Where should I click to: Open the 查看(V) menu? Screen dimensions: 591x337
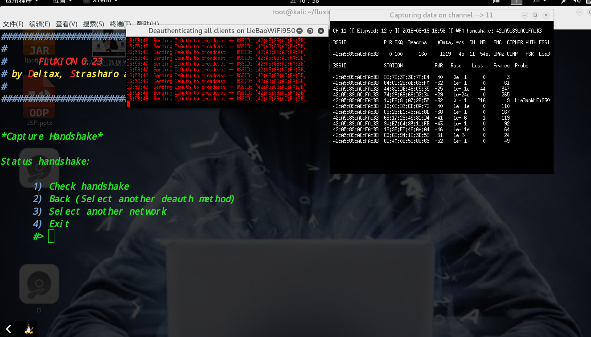click(66, 24)
